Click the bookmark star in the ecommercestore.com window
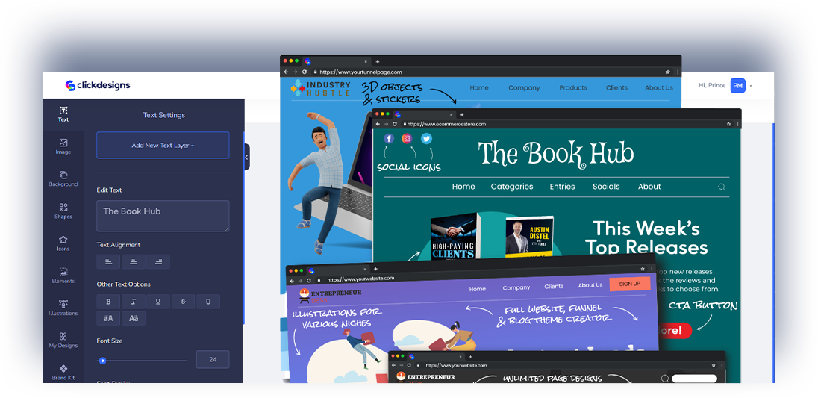Viewport: 818px width, 398px height. 728,124
